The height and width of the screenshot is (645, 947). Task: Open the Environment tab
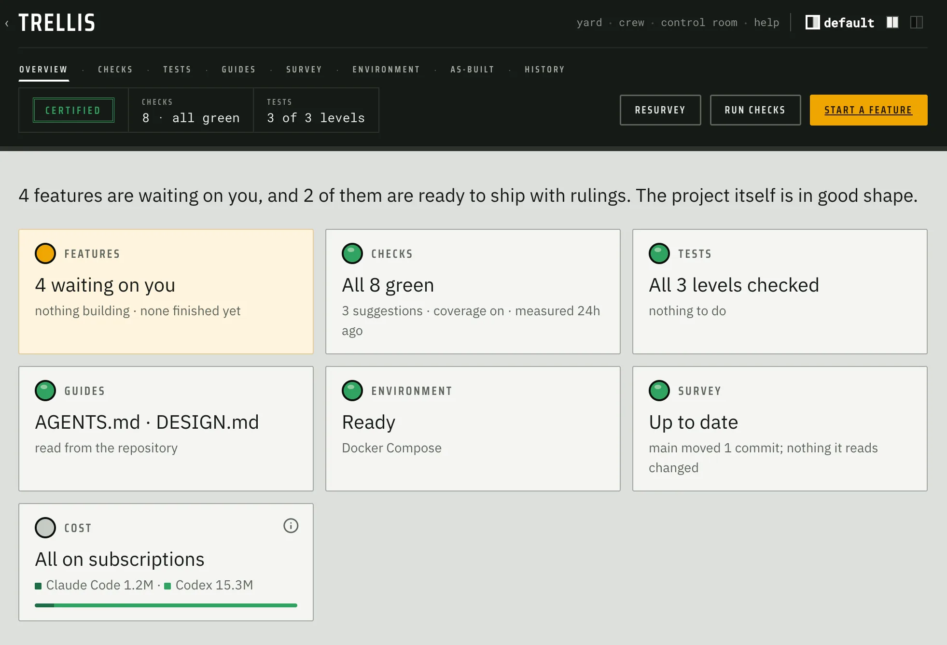386,70
